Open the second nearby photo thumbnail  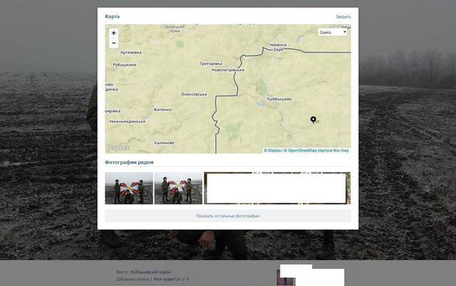tap(178, 188)
